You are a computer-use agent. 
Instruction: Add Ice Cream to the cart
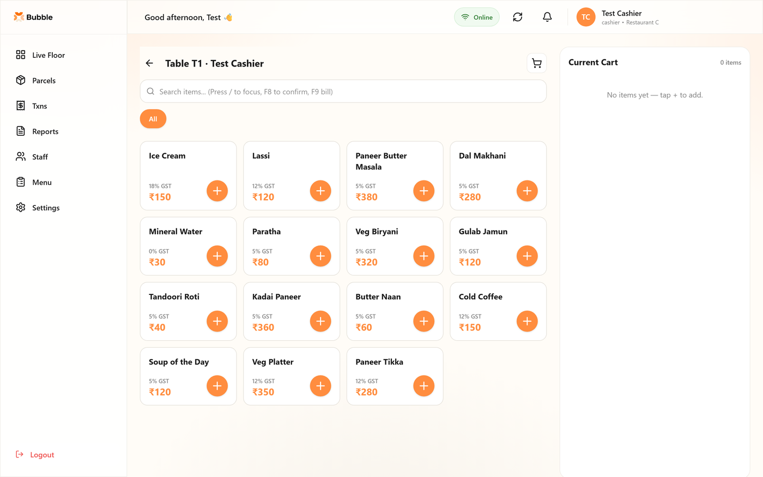point(217,191)
